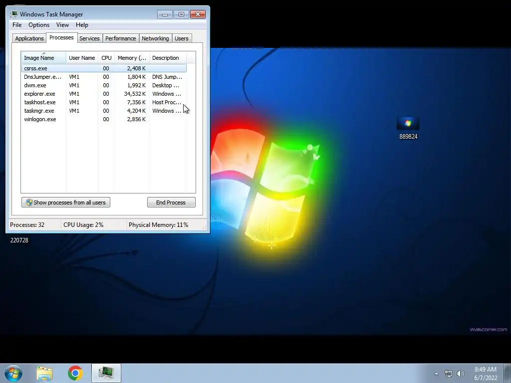Click the network tray icon
Image resolution: width=511 pixels, height=383 pixels.
[x=449, y=374]
